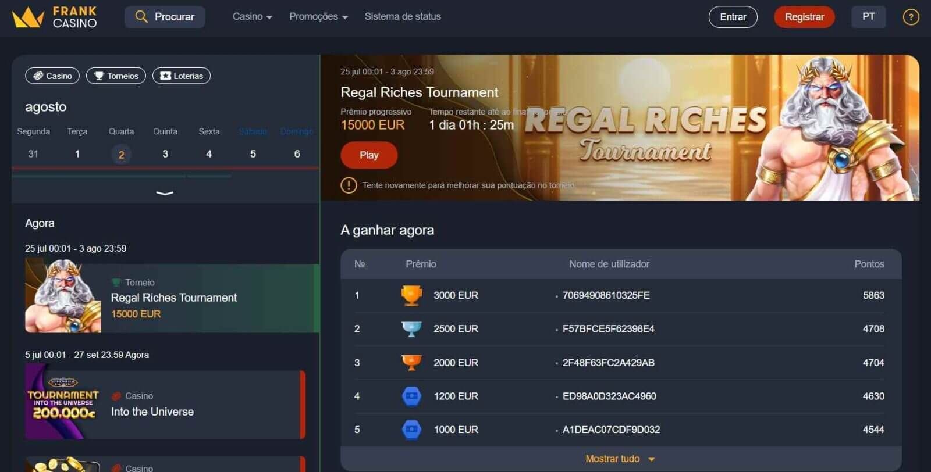The width and height of the screenshot is (931, 472).
Task: Expand the calendar with the chevron
Action: tap(165, 193)
